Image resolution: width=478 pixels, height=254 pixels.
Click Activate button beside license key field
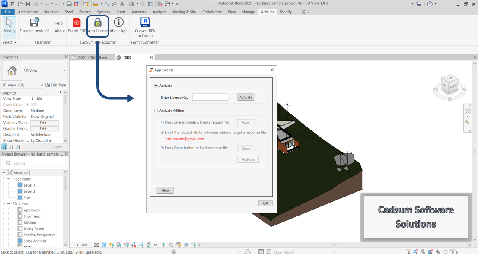[246, 98]
